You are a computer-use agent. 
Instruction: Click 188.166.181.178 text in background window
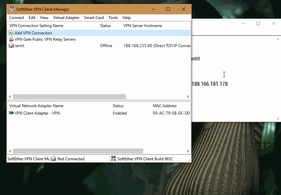click(210, 84)
